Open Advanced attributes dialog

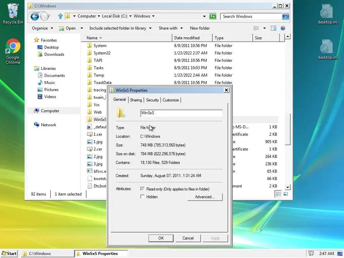click(205, 197)
